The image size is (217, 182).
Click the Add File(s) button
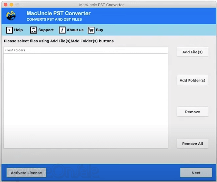(x=192, y=52)
